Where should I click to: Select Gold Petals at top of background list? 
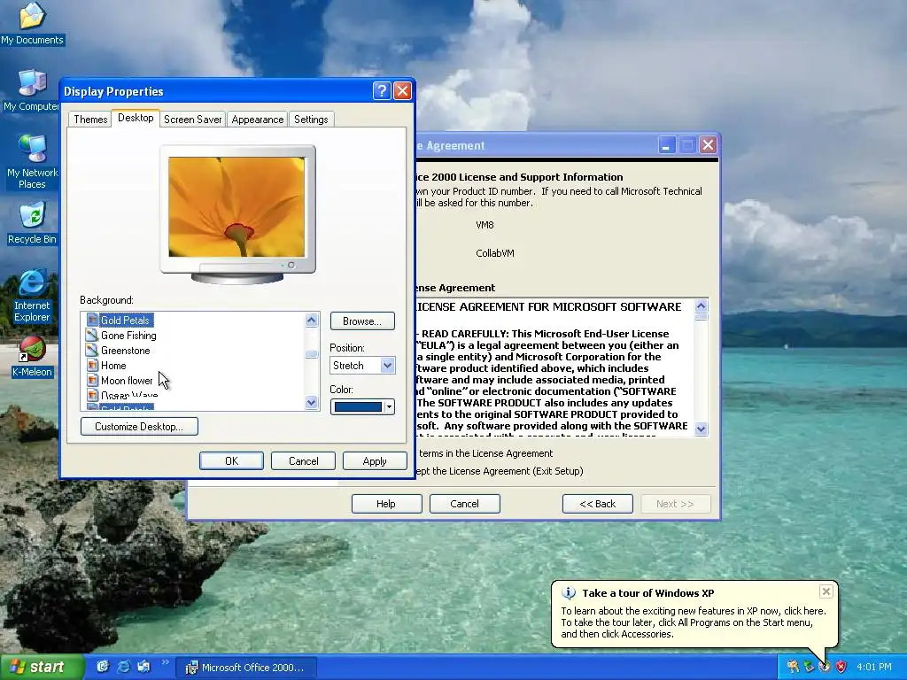119,320
